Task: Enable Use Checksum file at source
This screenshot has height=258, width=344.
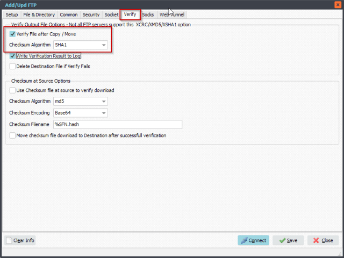Action: (12, 90)
